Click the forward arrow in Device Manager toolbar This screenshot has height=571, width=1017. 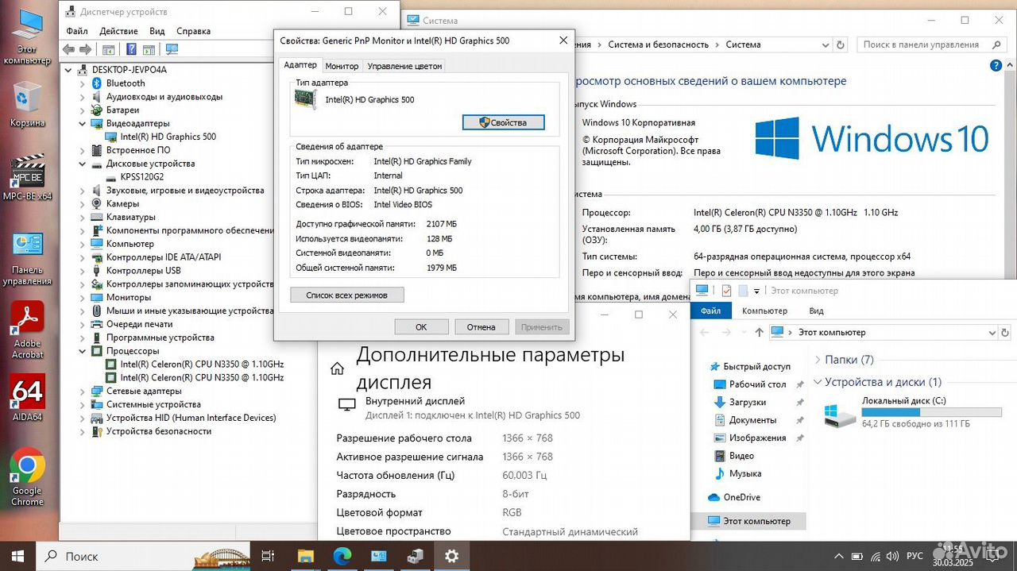(x=87, y=49)
